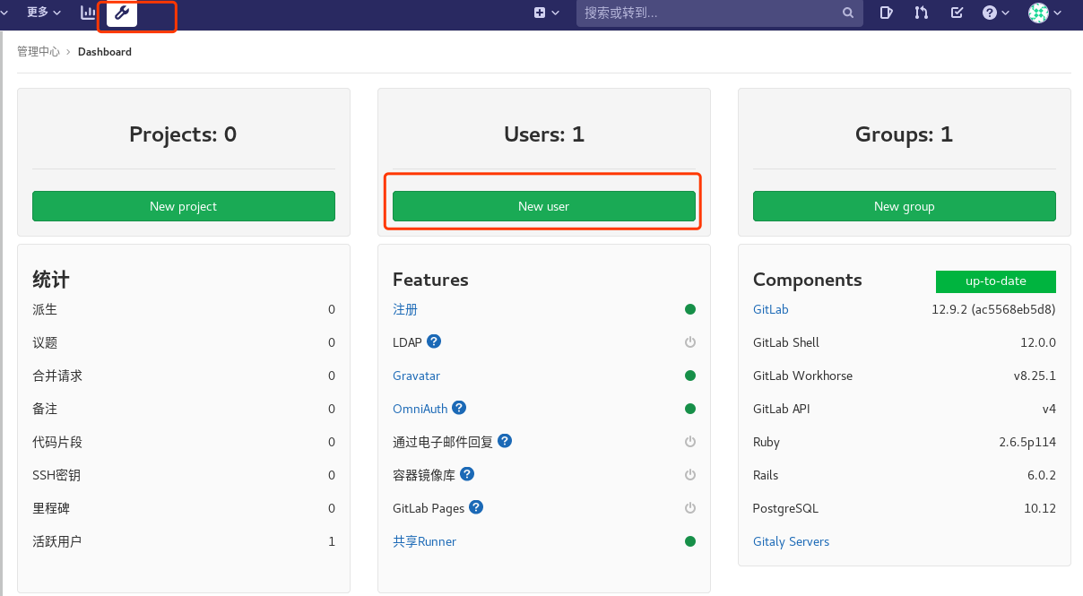1083x596 pixels.
Task: Click the help question mark icon
Action: coord(989,13)
